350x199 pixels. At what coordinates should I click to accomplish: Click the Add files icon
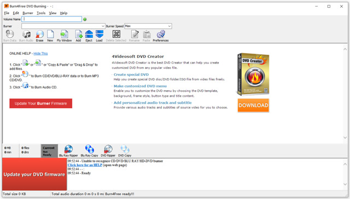coord(79,34)
